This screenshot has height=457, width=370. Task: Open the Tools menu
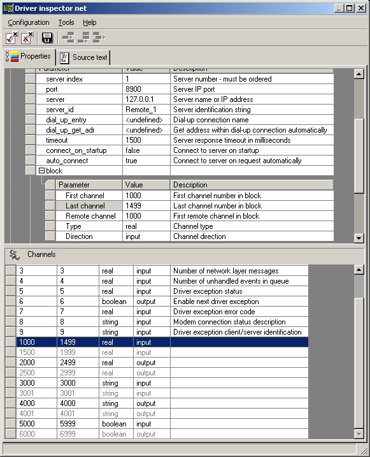[66, 22]
